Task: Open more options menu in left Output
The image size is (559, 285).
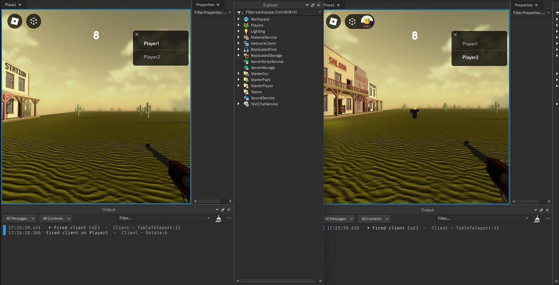Action: (x=229, y=218)
